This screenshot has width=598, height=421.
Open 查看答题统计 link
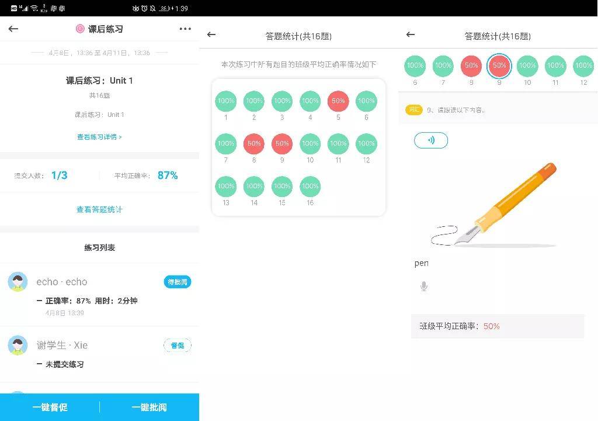99,209
